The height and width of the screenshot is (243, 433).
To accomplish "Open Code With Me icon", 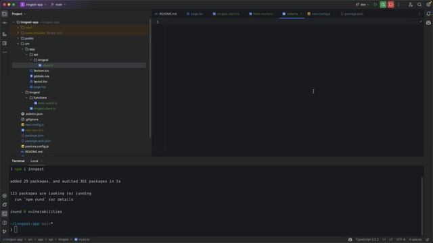I will [x=411, y=5].
